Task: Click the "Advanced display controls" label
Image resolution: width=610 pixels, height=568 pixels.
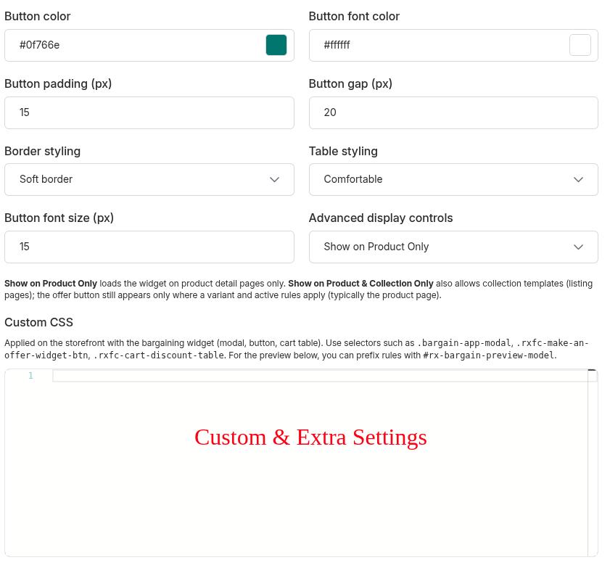Action: 381,218
